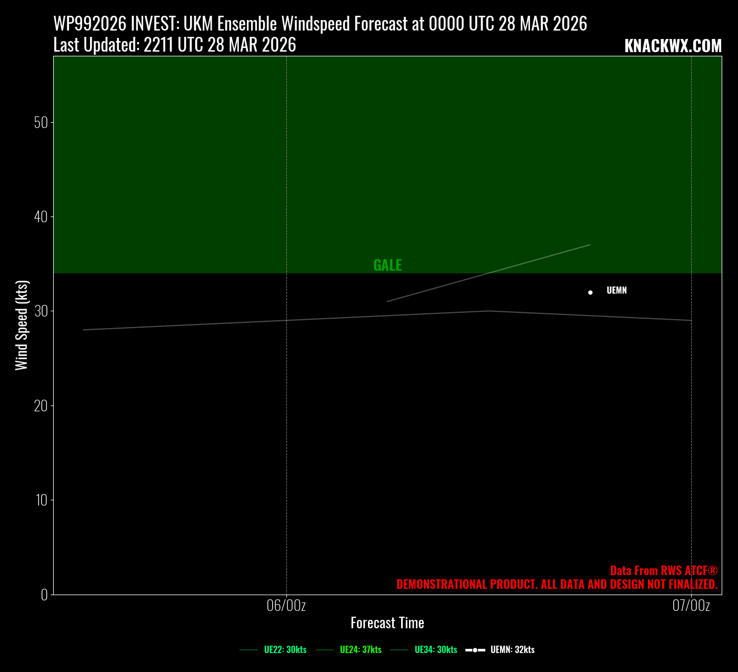Click the Data From RWS ATCF credit
738x672 pixels.
click(x=663, y=571)
